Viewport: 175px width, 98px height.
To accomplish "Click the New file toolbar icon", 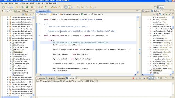I will [4, 7].
